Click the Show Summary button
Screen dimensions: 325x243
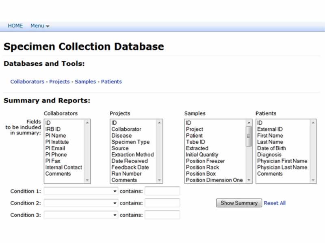pos(239,203)
